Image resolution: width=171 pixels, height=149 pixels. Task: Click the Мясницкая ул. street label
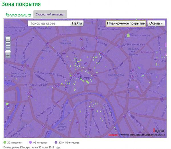point(103,57)
